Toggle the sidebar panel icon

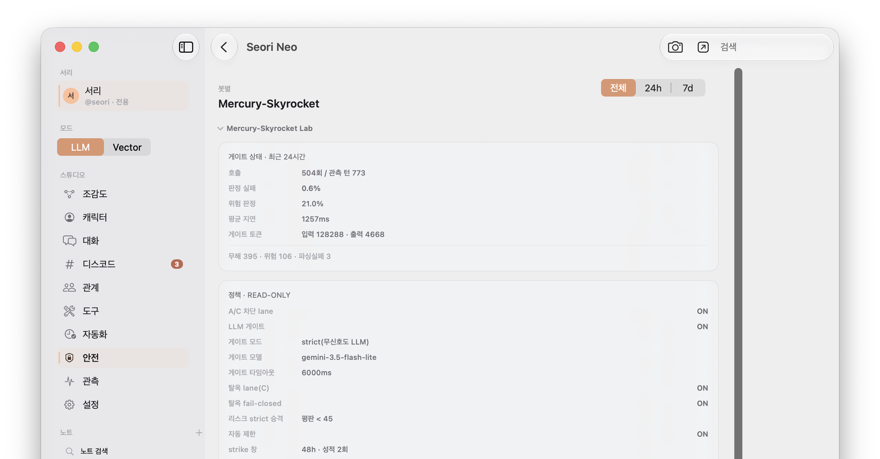(186, 47)
